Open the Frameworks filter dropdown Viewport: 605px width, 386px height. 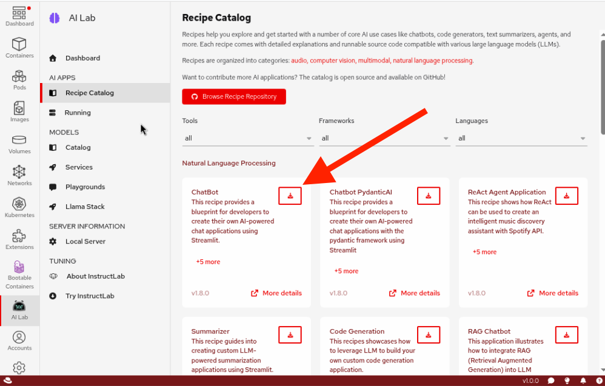click(384, 138)
